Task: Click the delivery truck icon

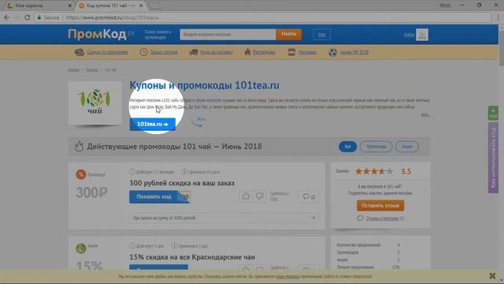Action: tap(194, 52)
